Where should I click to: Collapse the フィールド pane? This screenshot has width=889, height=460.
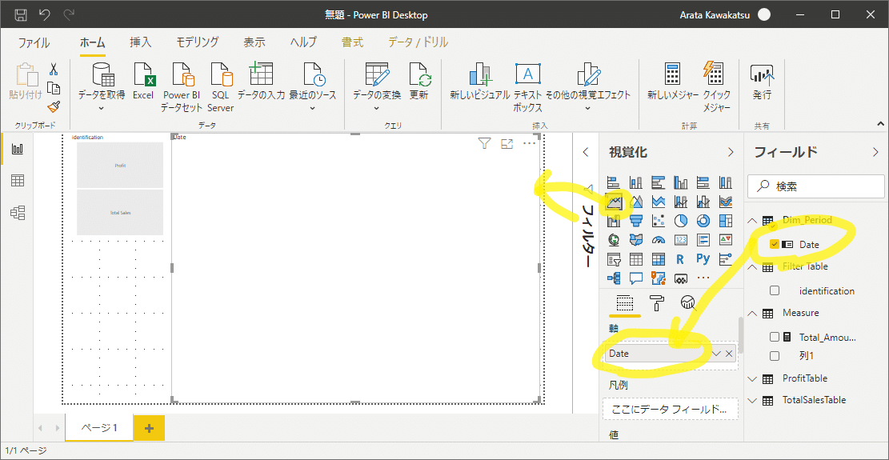875,152
